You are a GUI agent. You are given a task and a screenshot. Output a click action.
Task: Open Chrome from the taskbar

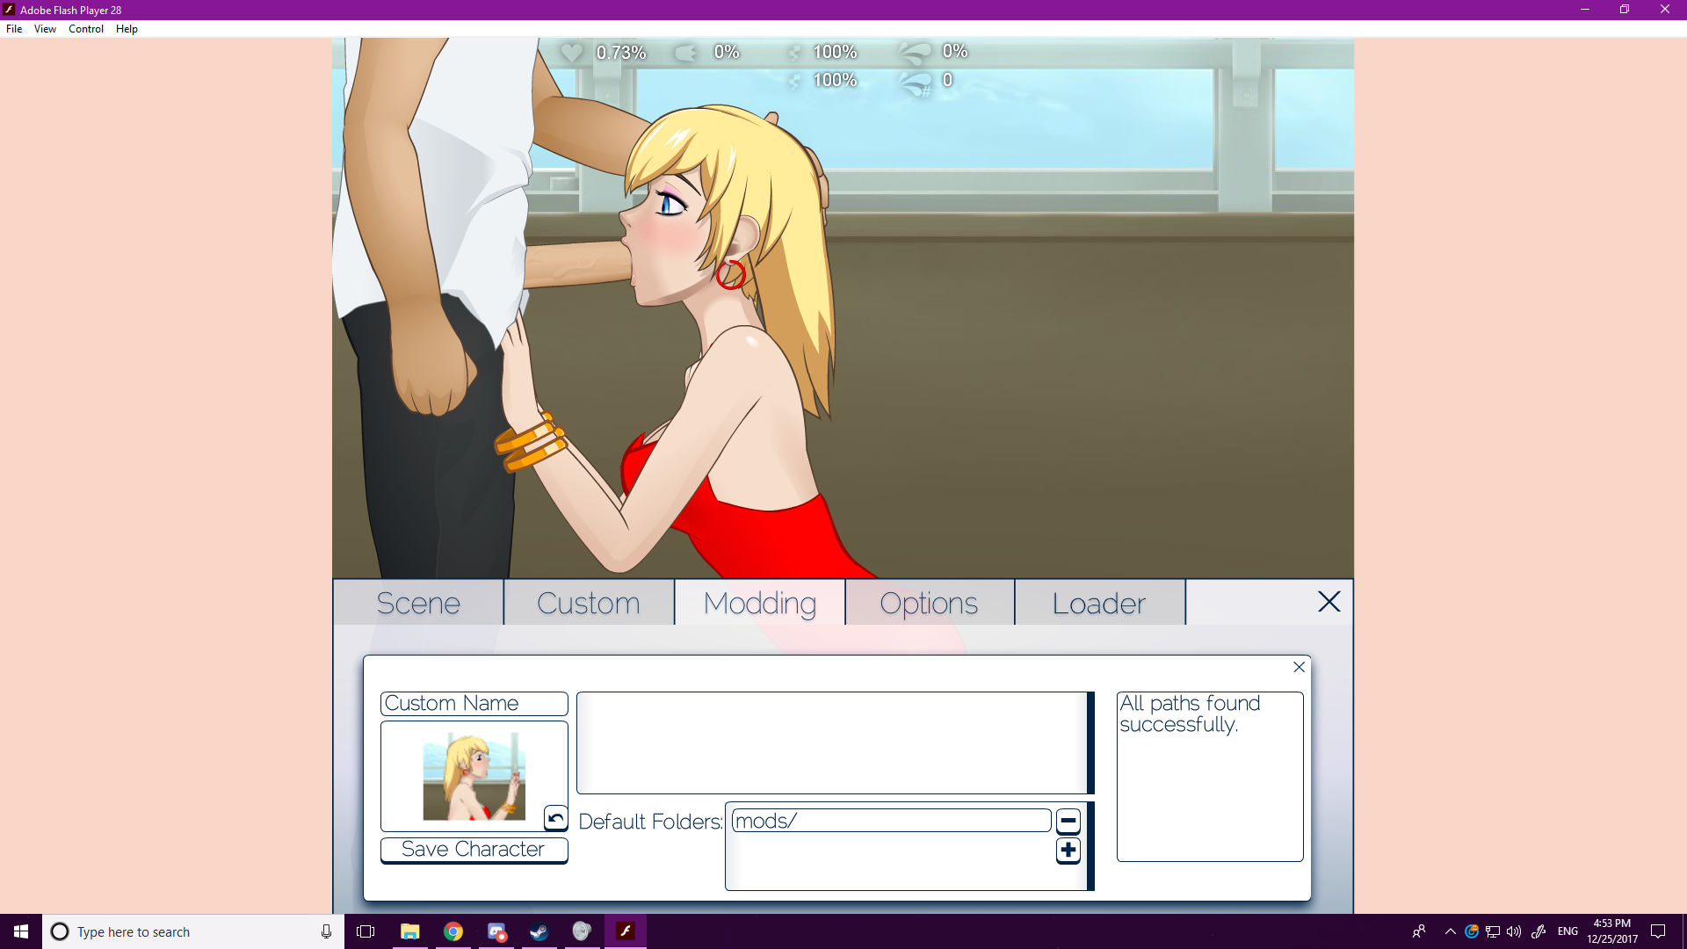point(453,931)
